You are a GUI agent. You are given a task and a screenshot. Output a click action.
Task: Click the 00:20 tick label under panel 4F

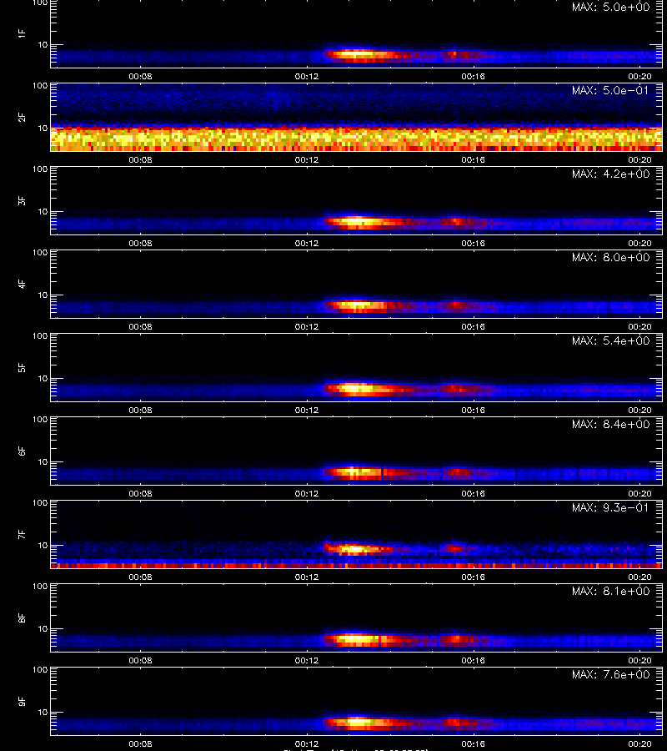point(639,326)
